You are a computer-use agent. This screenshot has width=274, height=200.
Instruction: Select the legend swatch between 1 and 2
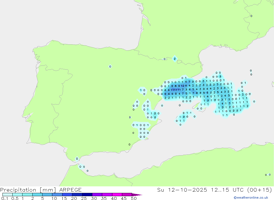(27, 195)
